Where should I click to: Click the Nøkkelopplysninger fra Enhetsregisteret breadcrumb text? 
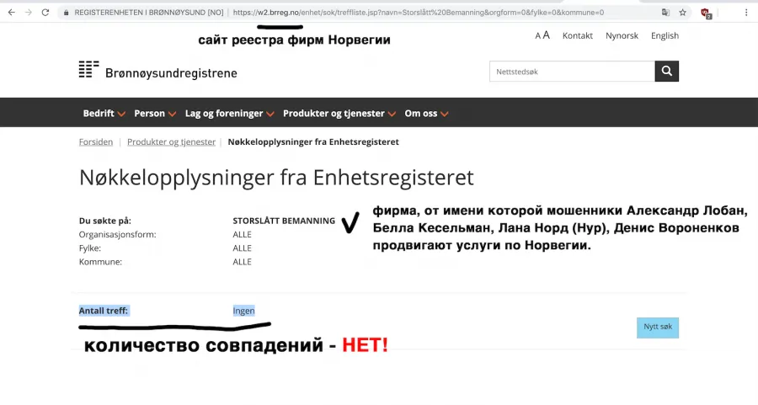[313, 142]
